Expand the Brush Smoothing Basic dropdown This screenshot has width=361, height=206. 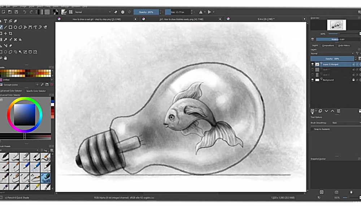click(x=345, y=123)
